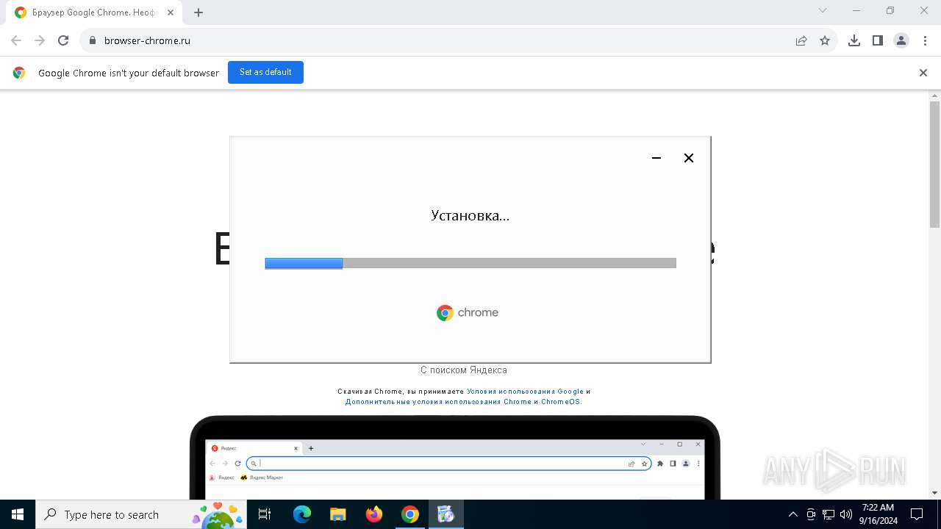The image size is (941, 529).
Task: Dismiss the default browser infobar
Action: coord(923,73)
